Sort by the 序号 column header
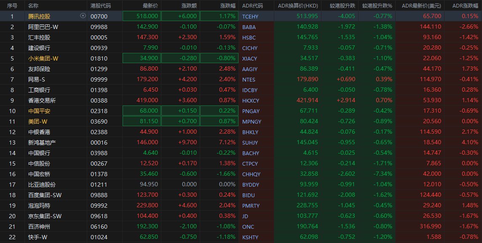The image size is (482, 243). click(12, 5)
